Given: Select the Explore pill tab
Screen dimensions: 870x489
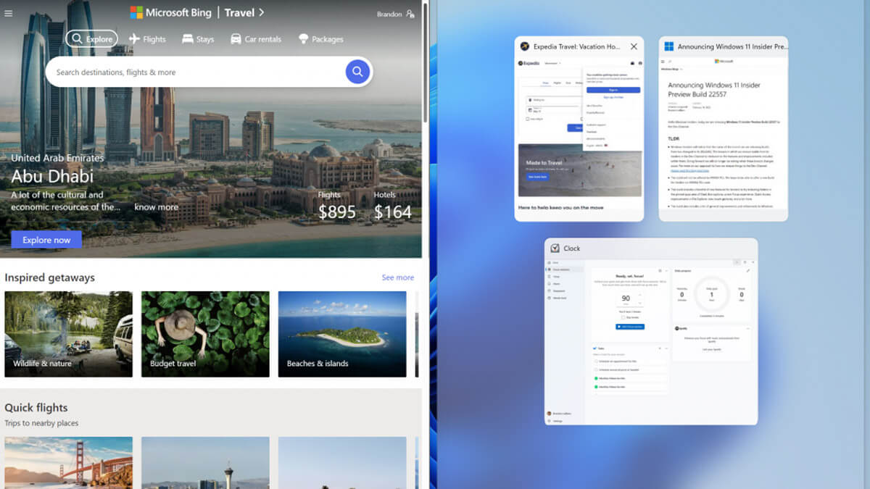Looking at the screenshot, I should pyautogui.click(x=91, y=39).
